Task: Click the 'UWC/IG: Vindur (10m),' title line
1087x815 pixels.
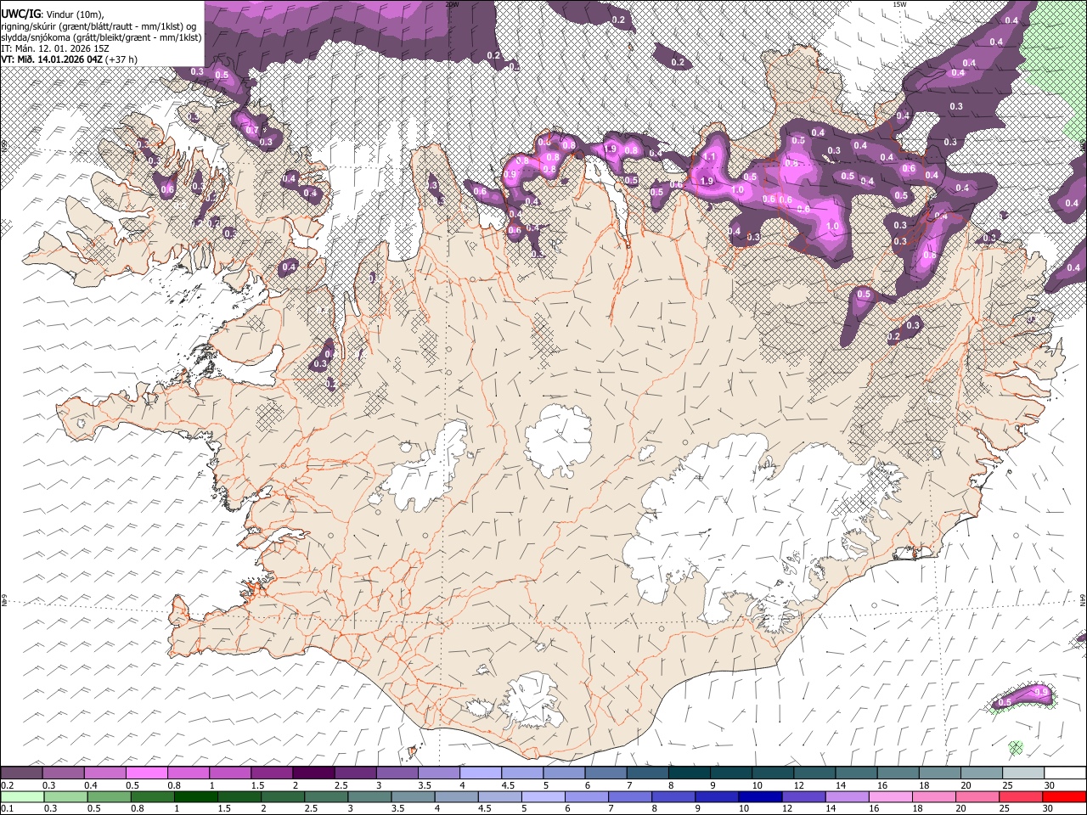Action: click(53, 14)
